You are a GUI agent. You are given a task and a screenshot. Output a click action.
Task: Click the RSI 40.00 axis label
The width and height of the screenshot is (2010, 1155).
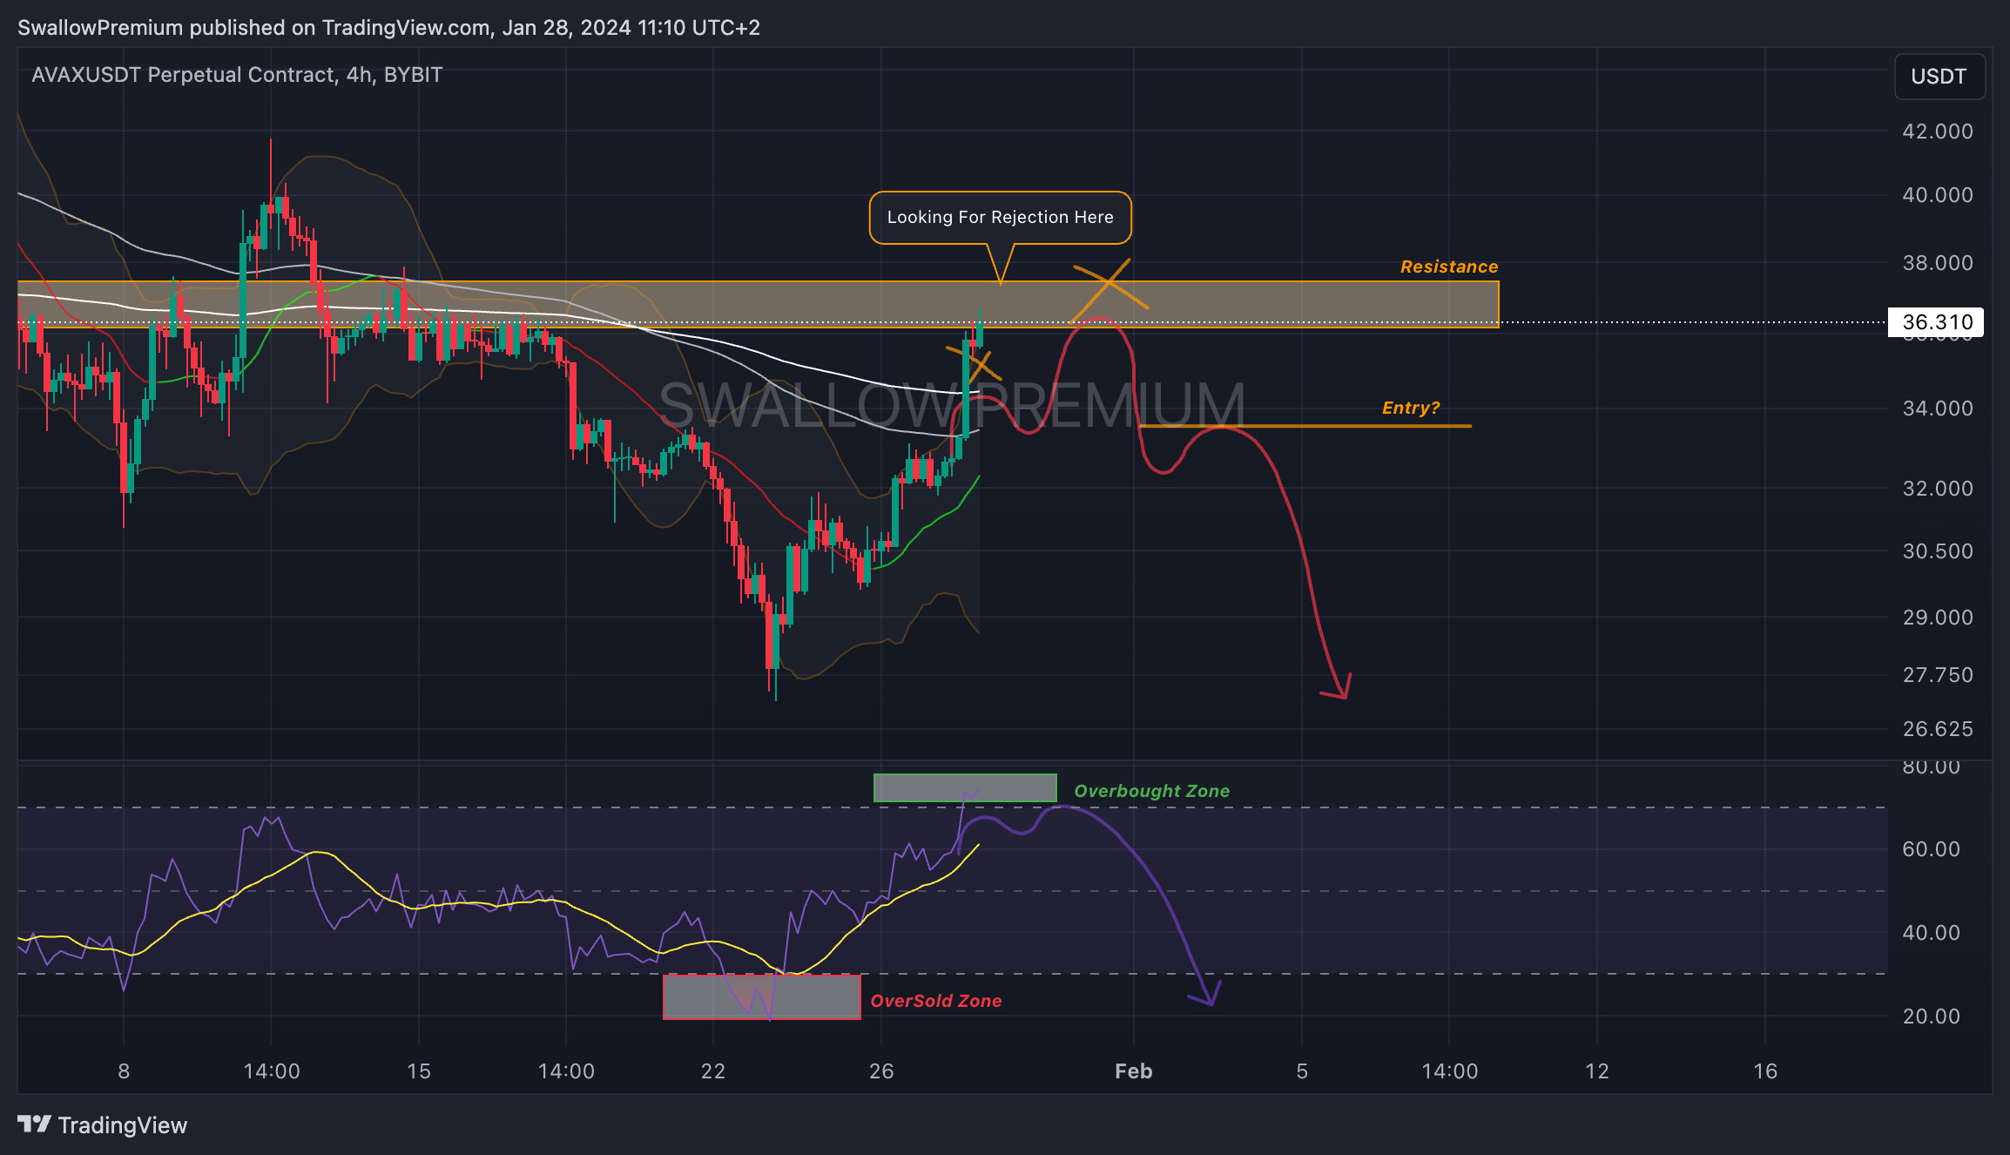point(1931,933)
